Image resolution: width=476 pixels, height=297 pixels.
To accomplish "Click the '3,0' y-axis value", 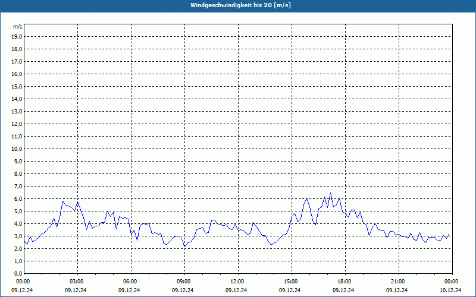I will coord(18,236).
